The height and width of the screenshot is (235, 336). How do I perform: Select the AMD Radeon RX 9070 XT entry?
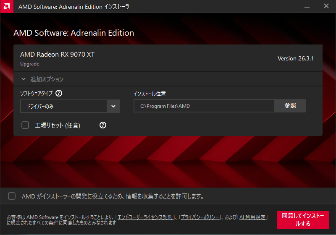pyautogui.click(x=58, y=55)
